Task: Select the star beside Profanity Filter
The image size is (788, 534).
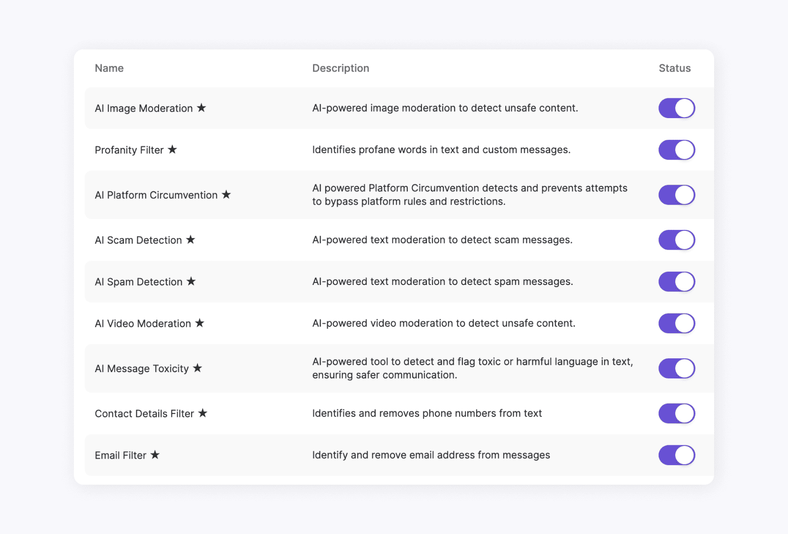Action: (173, 150)
